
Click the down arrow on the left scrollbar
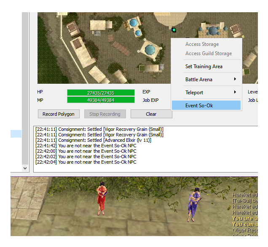coord(25,168)
